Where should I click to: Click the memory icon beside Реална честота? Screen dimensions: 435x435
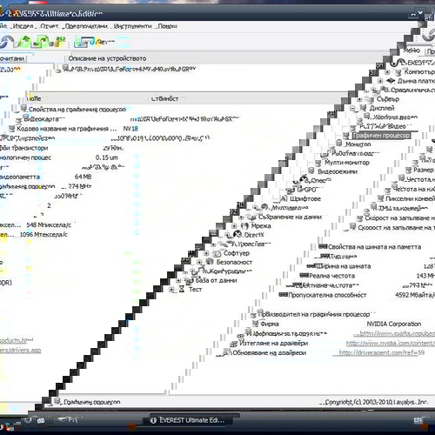coord(304,275)
